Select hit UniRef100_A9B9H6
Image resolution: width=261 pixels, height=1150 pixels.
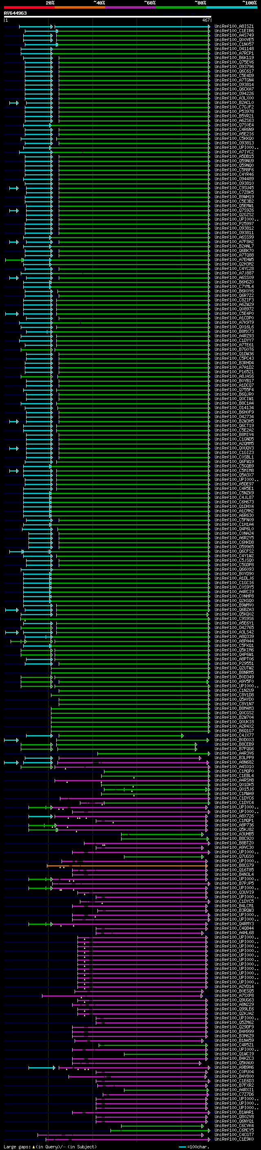tap(234, 1068)
